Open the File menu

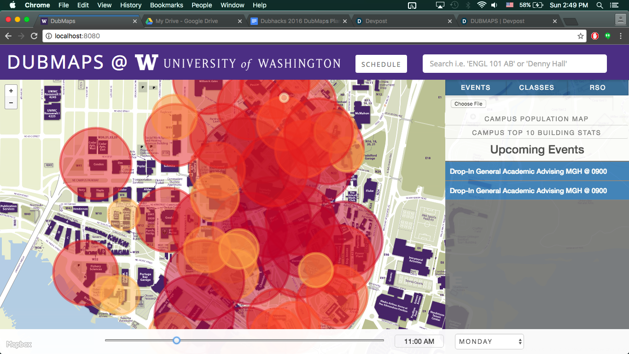pyautogui.click(x=64, y=5)
